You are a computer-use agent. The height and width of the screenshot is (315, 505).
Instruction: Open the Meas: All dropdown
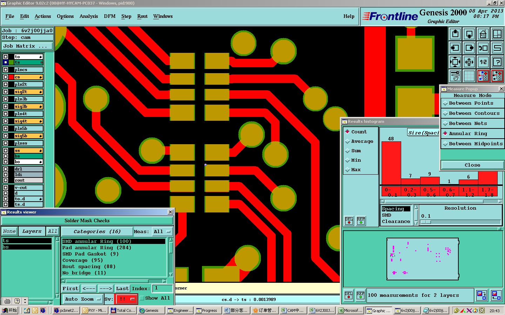coord(162,232)
